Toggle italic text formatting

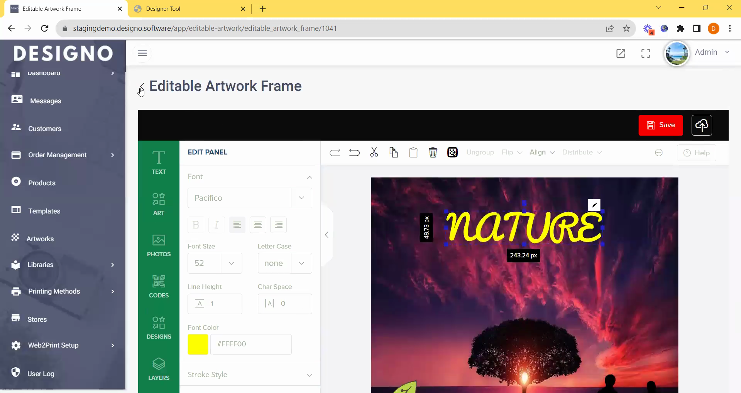[x=217, y=225]
